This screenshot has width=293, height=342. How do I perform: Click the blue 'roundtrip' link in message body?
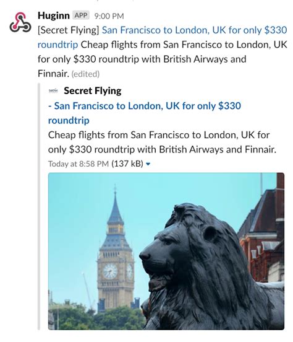(x=57, y=45)
